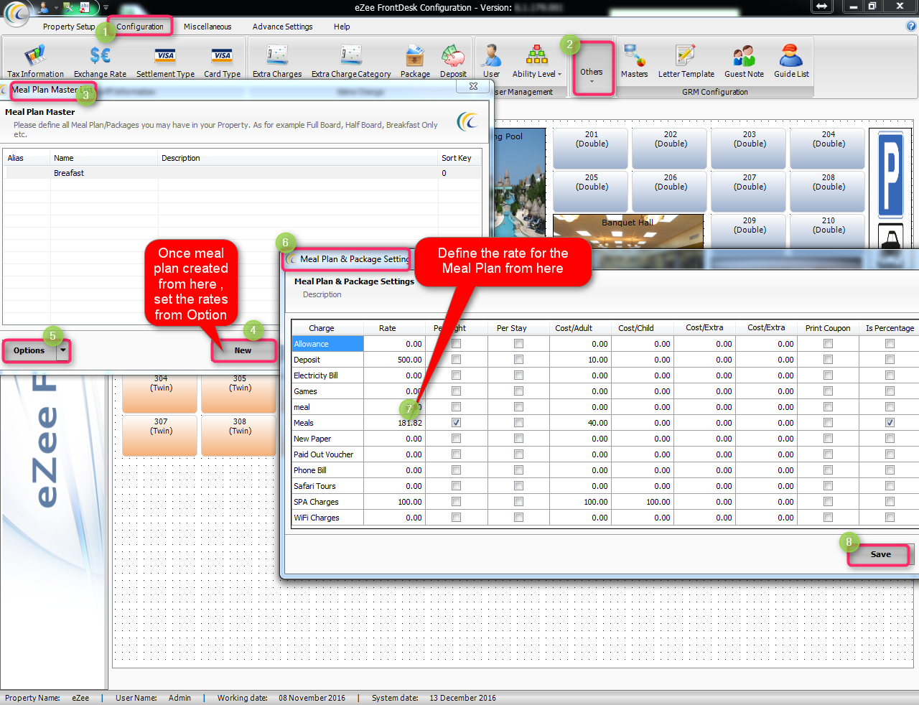This screenshot has width=919, height=705.
Task: Click the Save button
Action: (880, 554)
